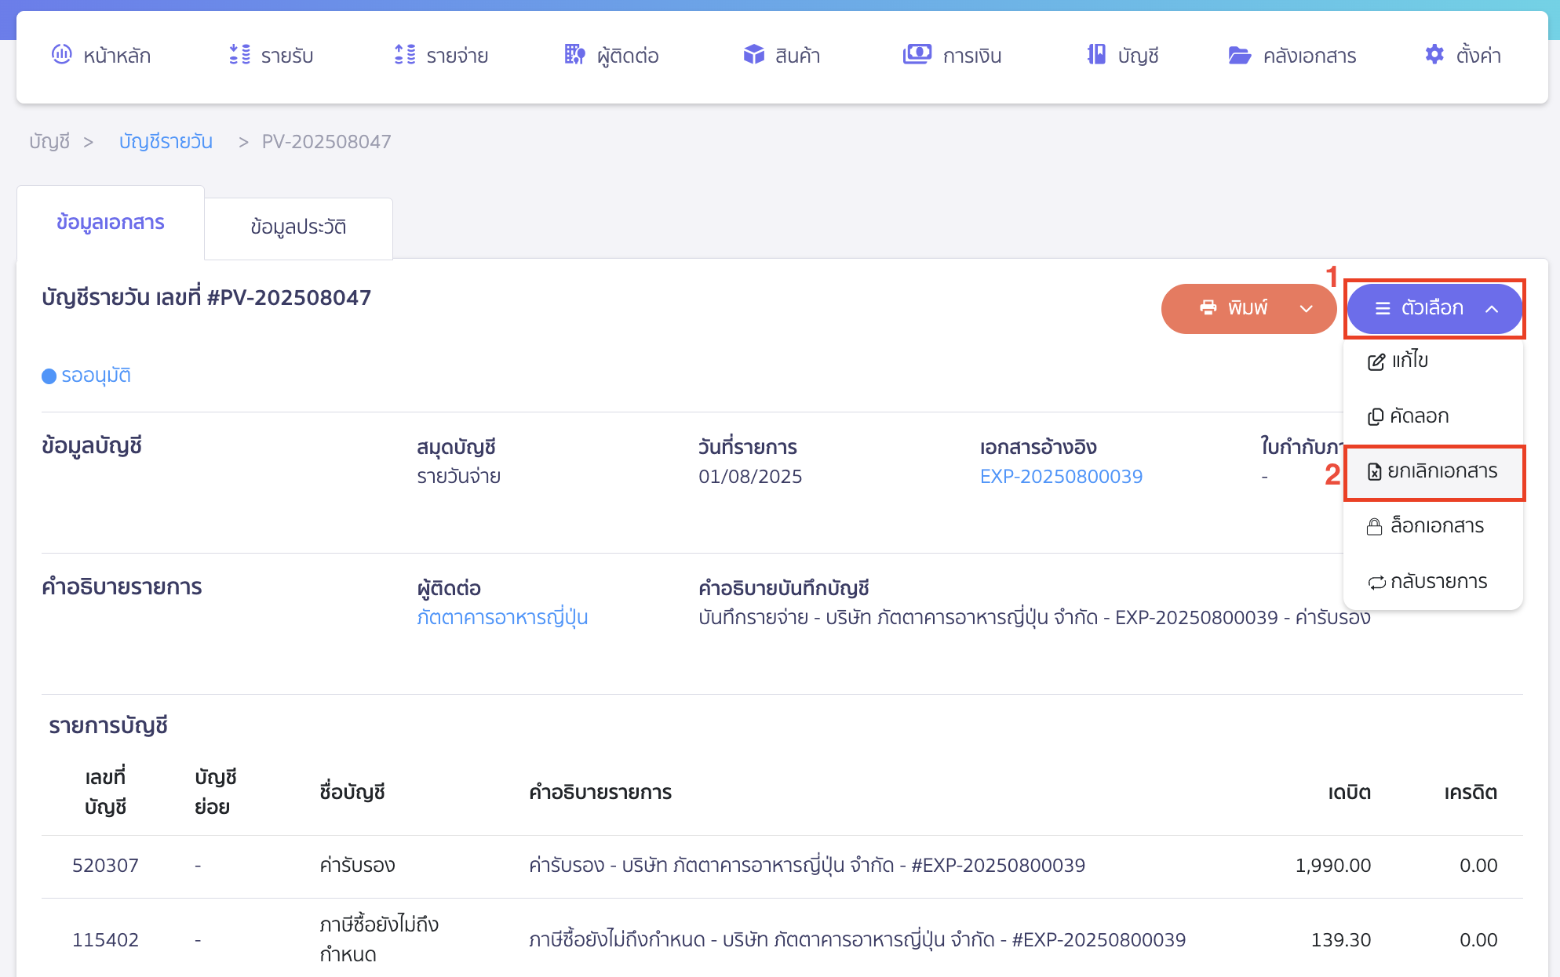Open the การเงิน finance icon
The image size is (1560, 977).
coord(917,55)
